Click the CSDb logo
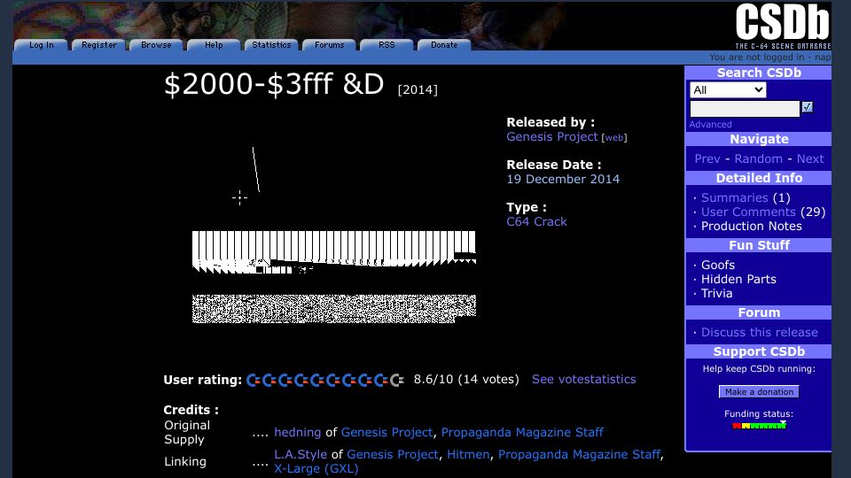 point(783,26)
